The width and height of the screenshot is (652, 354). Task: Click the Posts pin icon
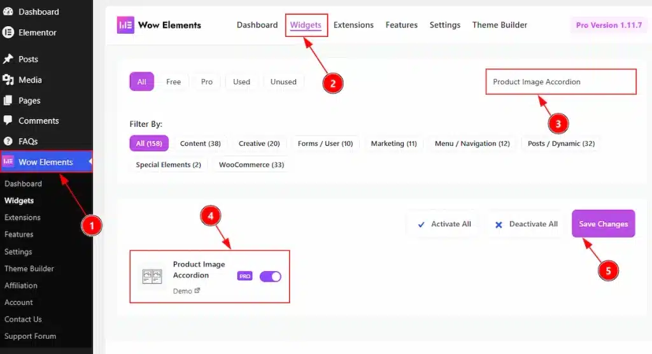click(x=8, y=59)
